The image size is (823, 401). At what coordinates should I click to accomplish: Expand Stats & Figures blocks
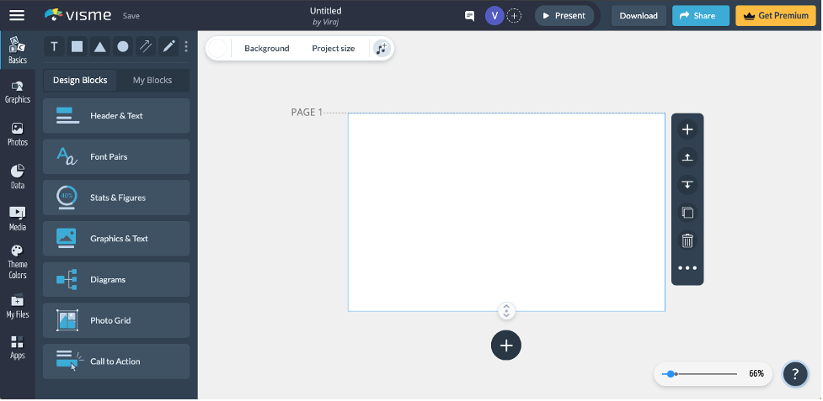coord(116,198)
